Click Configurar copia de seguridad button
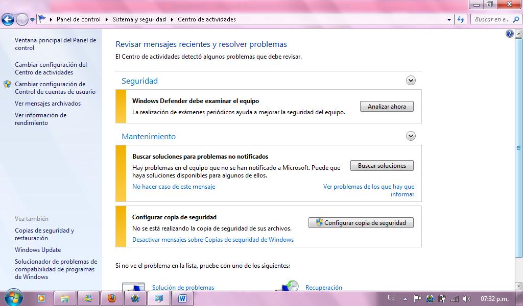This screenshot has height=306, width=523. (361, 223)
